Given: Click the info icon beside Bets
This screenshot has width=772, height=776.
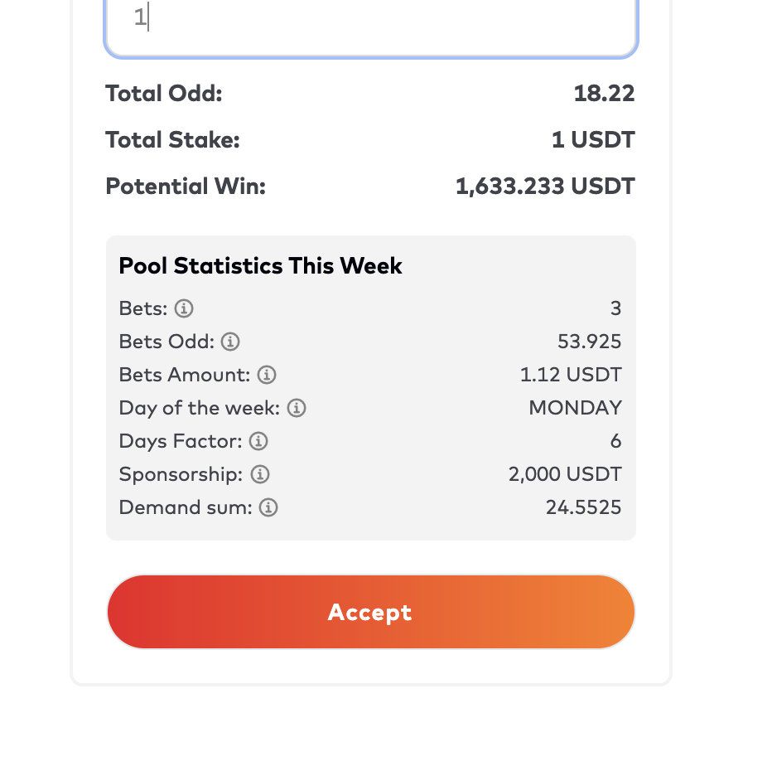Looking at the screenshot, I should [x=184, y=309].
